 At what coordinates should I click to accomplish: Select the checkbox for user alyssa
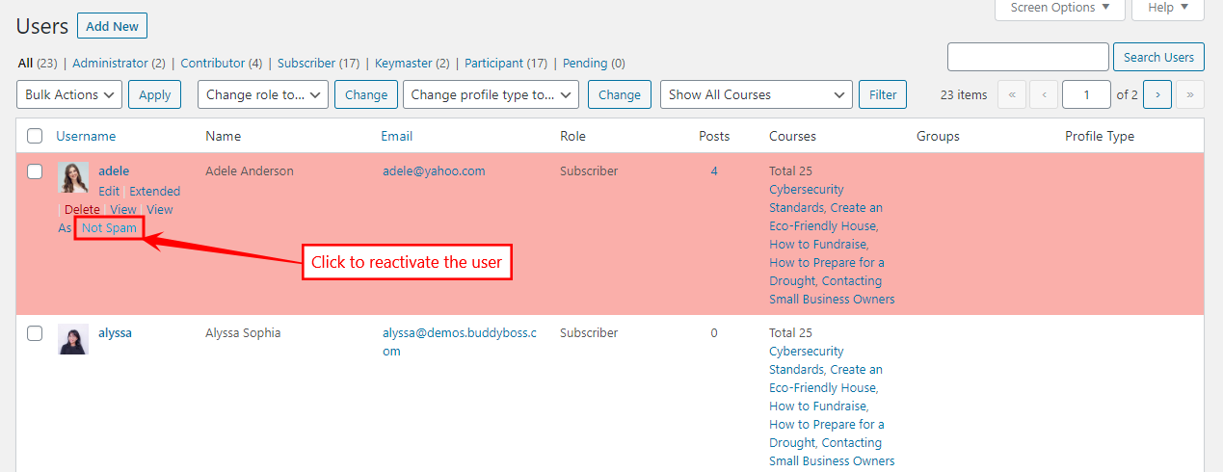[x=35, y=333]
